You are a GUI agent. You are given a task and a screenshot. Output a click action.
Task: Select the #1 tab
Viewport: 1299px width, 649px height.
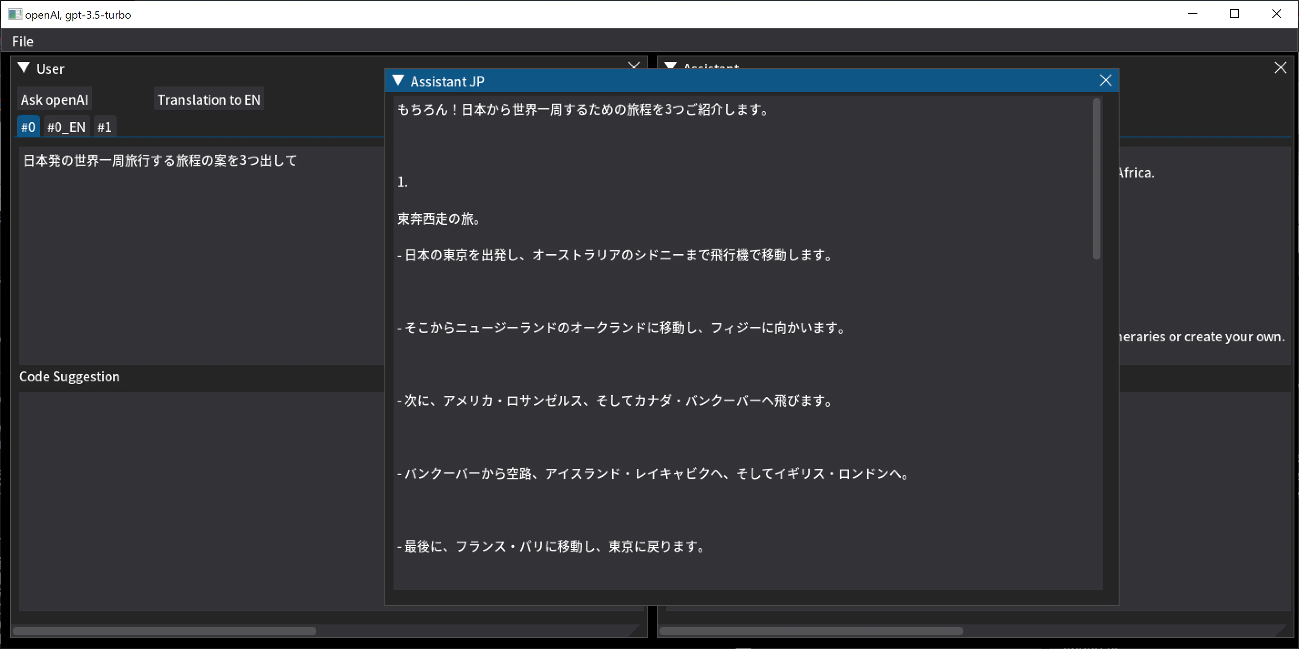tap(104, 127)
